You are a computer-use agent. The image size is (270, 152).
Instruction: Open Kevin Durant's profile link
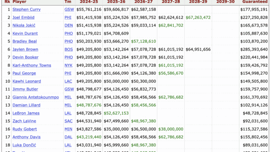[25, 33]
